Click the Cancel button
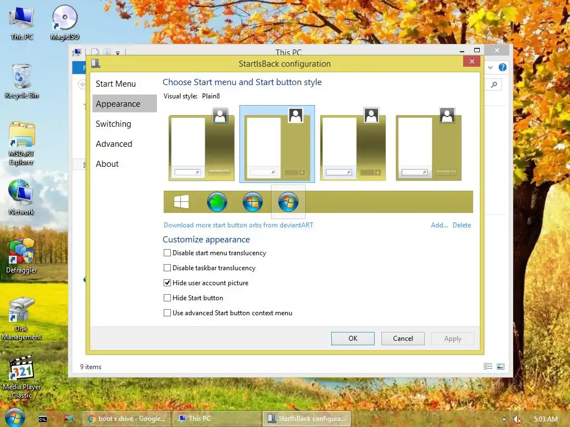 (x=403, y=339)
